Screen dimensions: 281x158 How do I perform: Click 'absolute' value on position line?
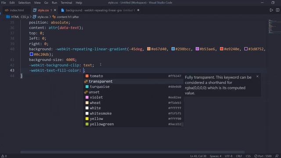pos(60,22)
